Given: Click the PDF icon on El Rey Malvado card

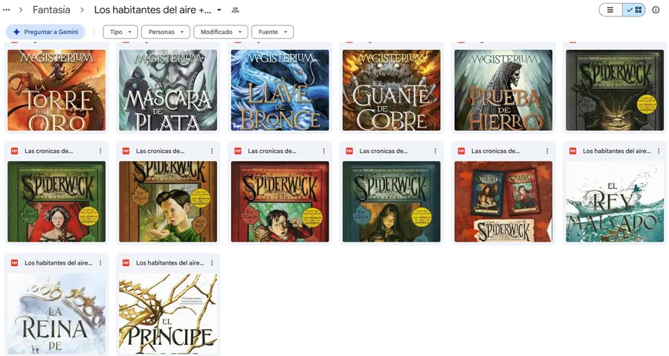Looking at the screenshot, I should click(x=572, y=151).
